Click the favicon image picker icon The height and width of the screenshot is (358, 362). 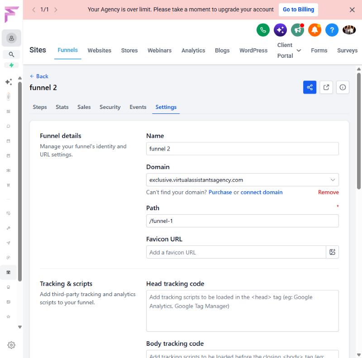pos(332,252)
